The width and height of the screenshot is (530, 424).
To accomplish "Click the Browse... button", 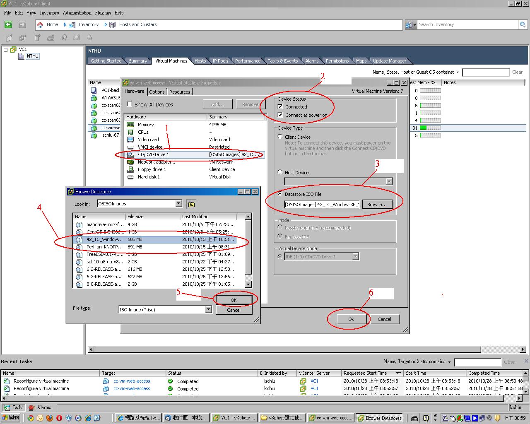I will point(377,205).
